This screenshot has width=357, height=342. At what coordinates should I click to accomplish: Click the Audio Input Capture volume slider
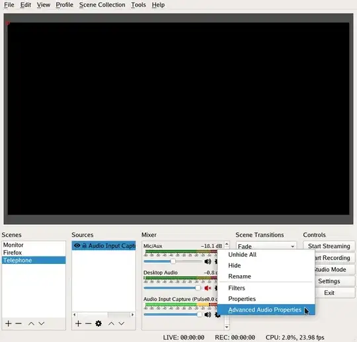point(173,315)
